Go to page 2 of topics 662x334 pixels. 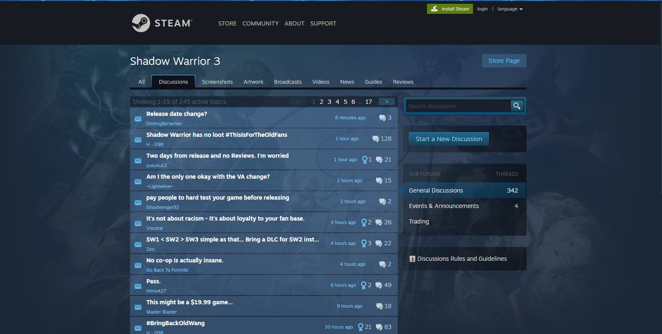click(322, 102)
